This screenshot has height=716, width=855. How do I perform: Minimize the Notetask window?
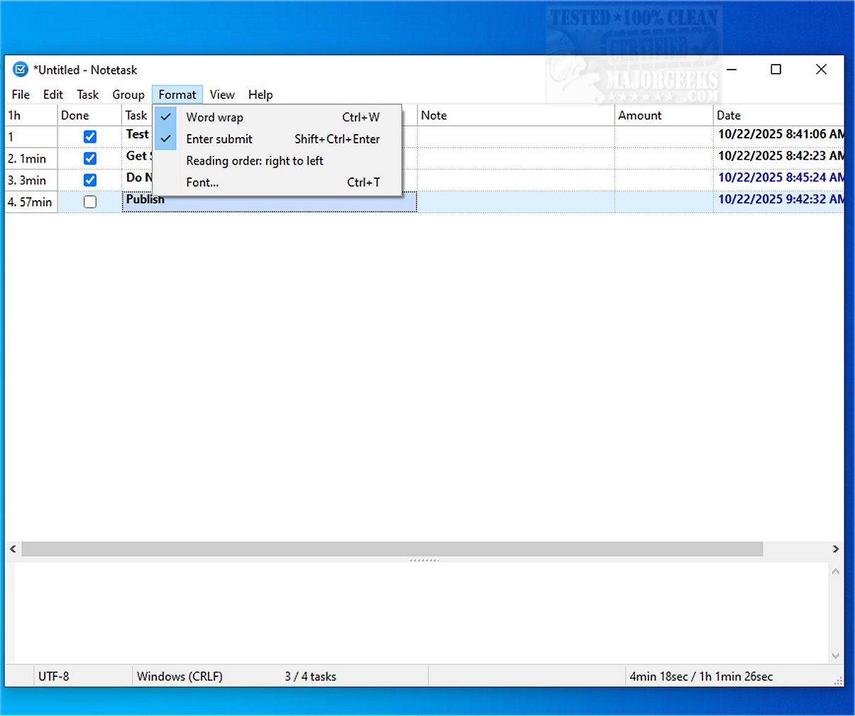[732, 70]
